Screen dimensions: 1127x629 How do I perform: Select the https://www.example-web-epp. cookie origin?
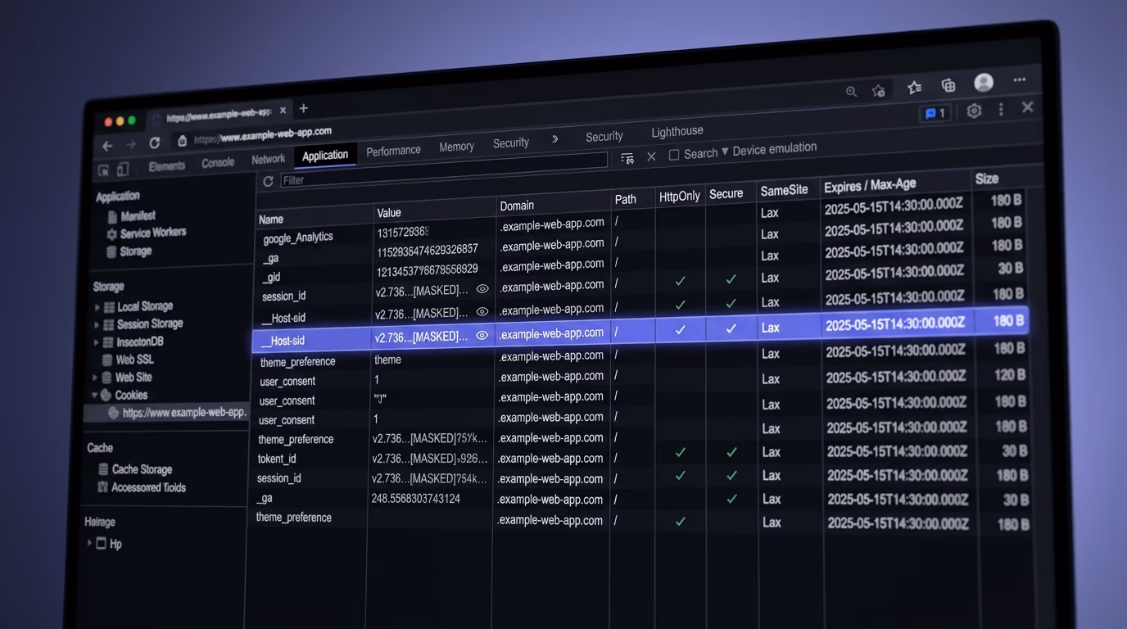184,413
